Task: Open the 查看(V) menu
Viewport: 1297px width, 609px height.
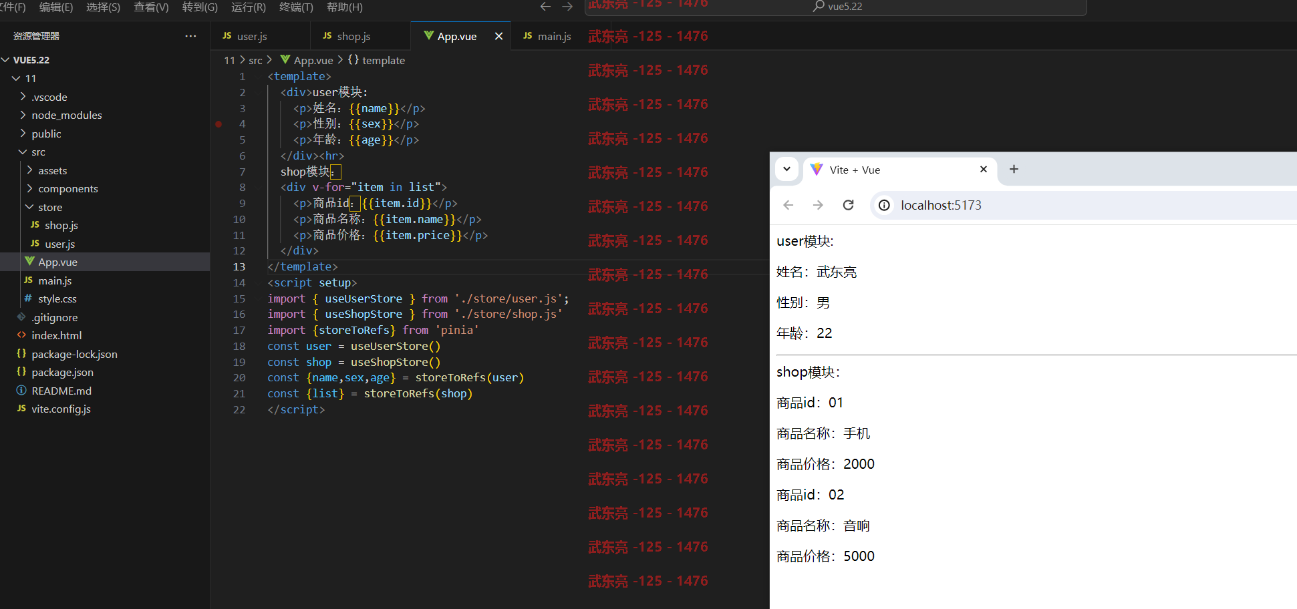Action: point(151,7)
